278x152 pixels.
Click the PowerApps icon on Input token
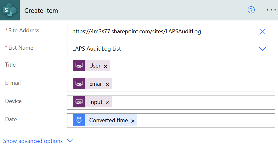coord(79,102)
